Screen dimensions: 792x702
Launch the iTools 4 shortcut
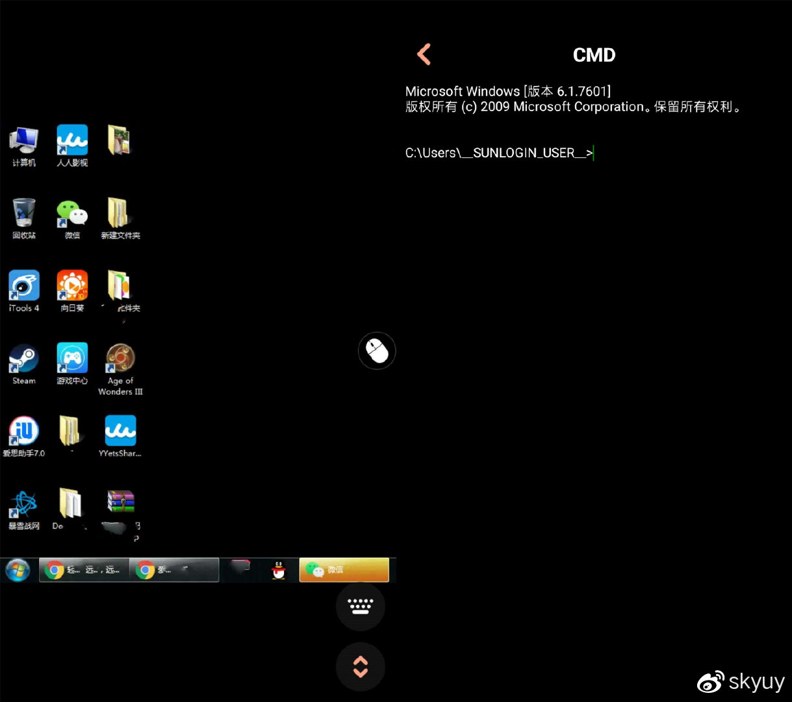click(x=24, y=292)
